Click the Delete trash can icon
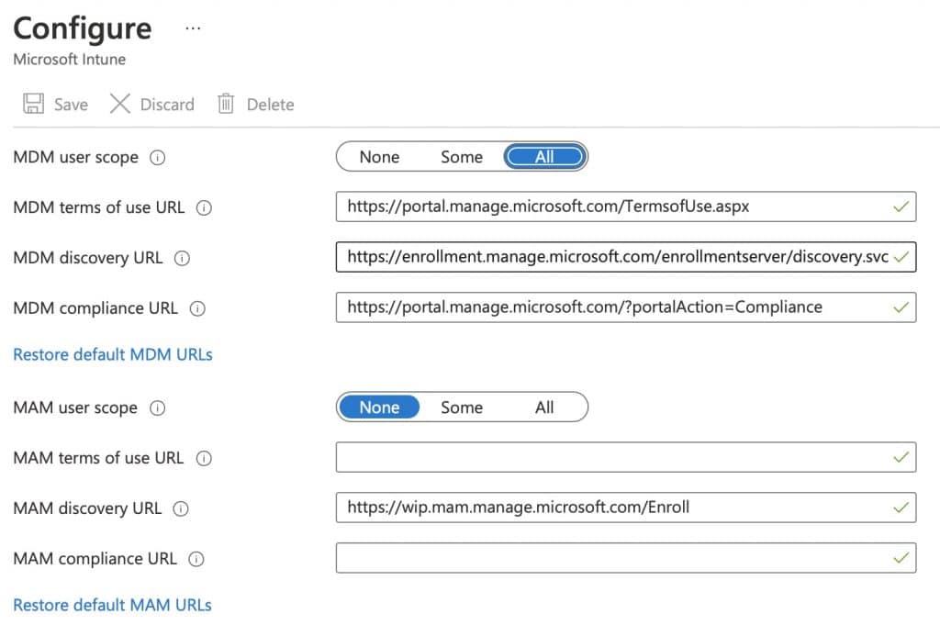 tap(226, 104)
